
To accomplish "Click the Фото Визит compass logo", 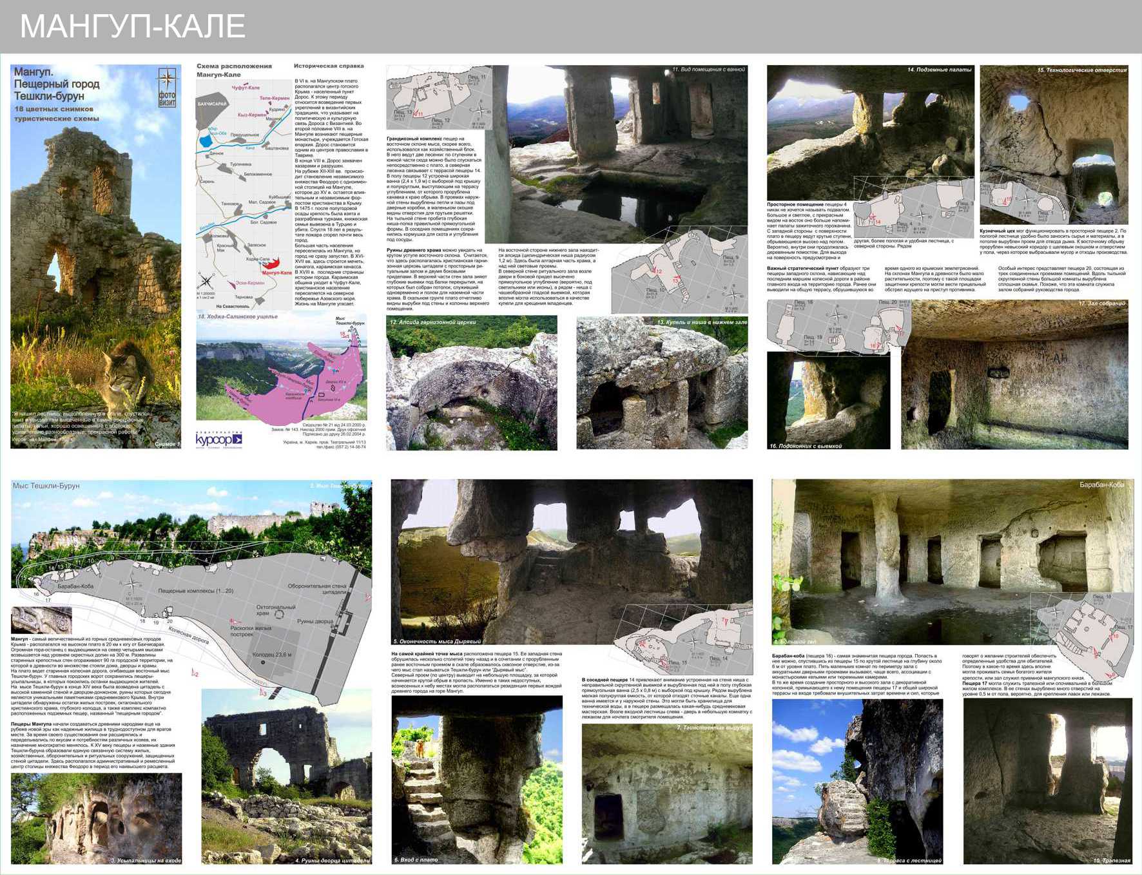I will coord(167,88).
